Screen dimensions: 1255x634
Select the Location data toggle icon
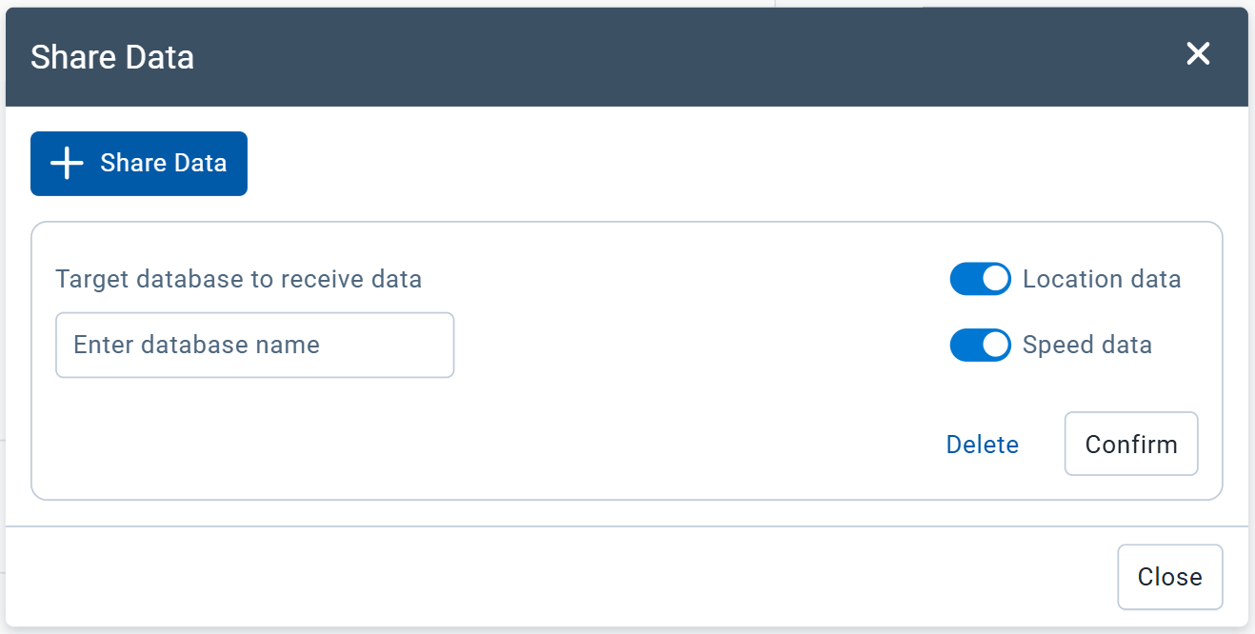point(980,278)
